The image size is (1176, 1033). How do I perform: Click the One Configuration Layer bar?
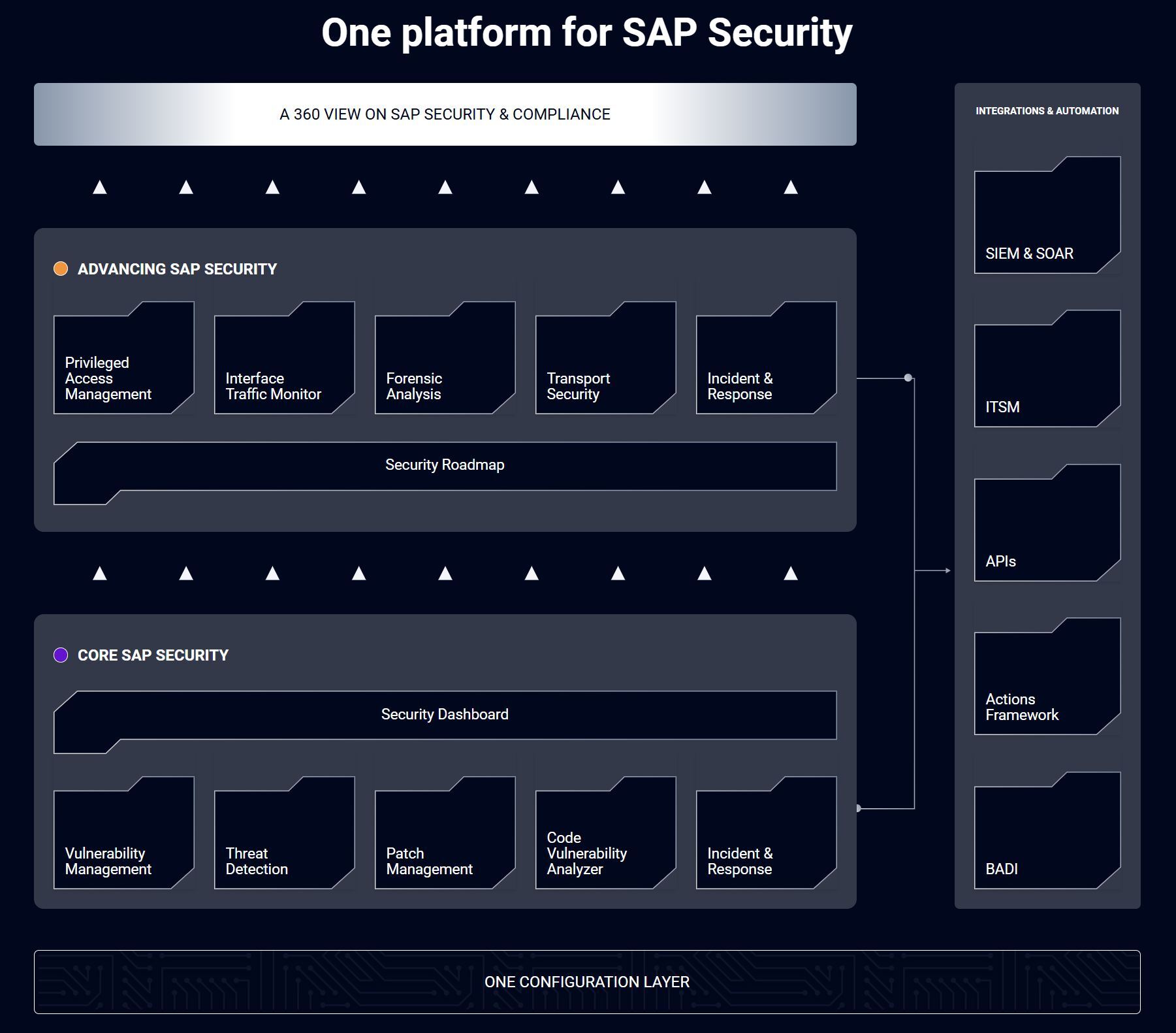click(x=587, y=982)
